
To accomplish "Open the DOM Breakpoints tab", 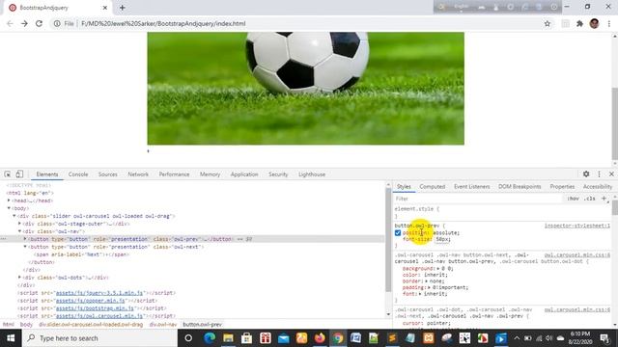I will click(520, 186).
